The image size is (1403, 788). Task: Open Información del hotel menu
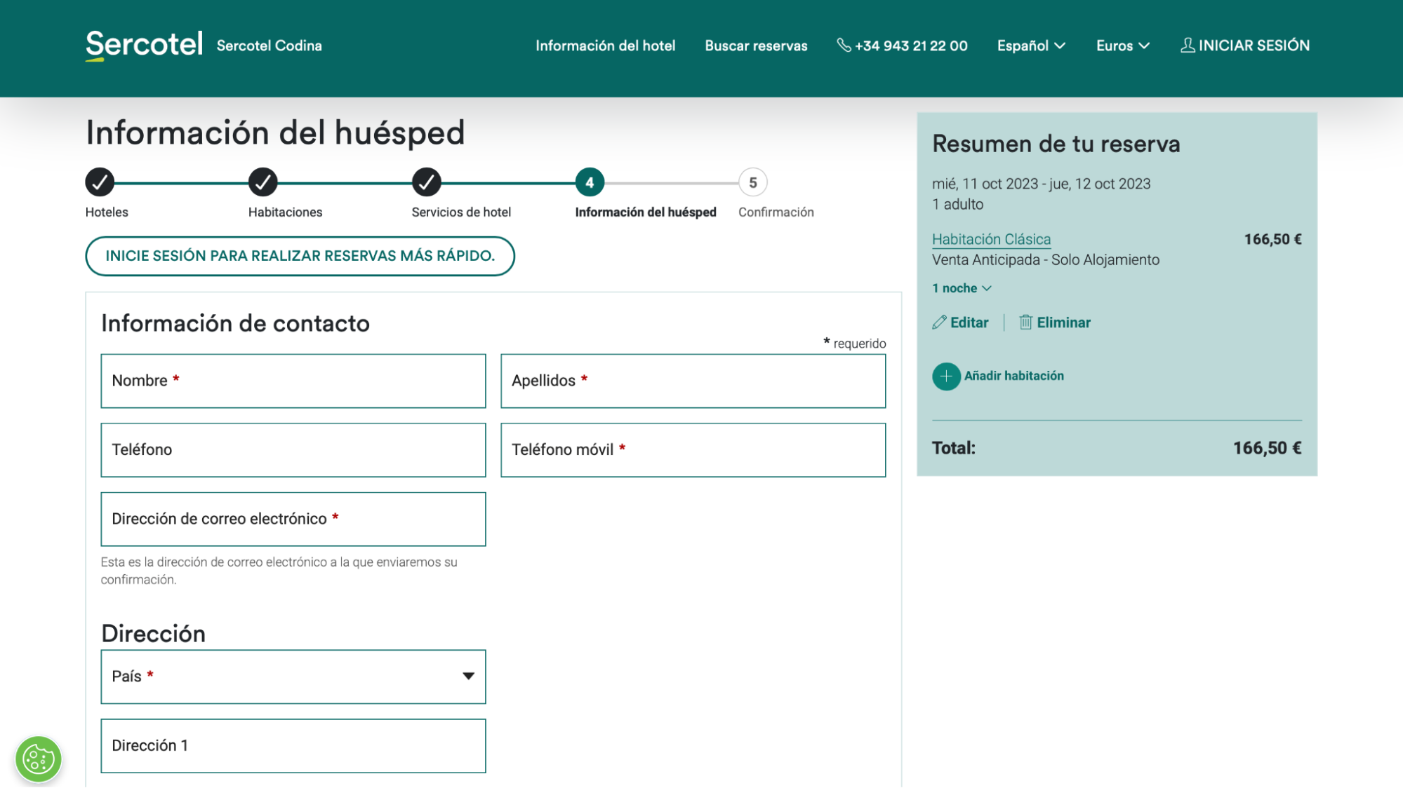click(605, 46)
